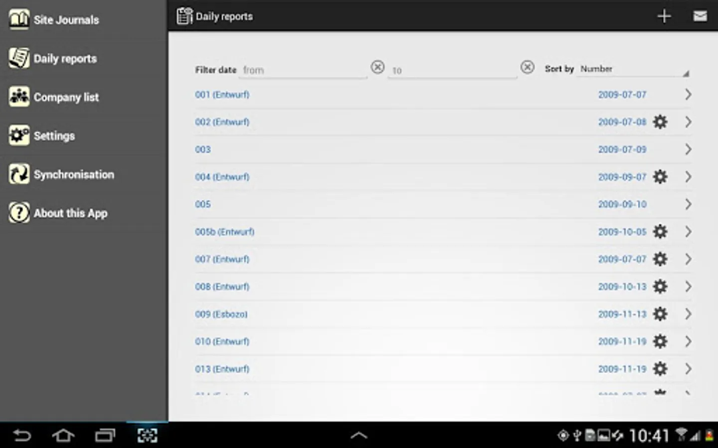The height and width of the screenshot is (448, 718).
Task: Tap the Android back button
Action: click(x=22, y=436)
